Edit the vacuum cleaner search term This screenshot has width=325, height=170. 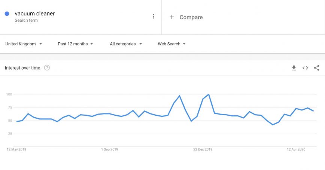point(35,14)
